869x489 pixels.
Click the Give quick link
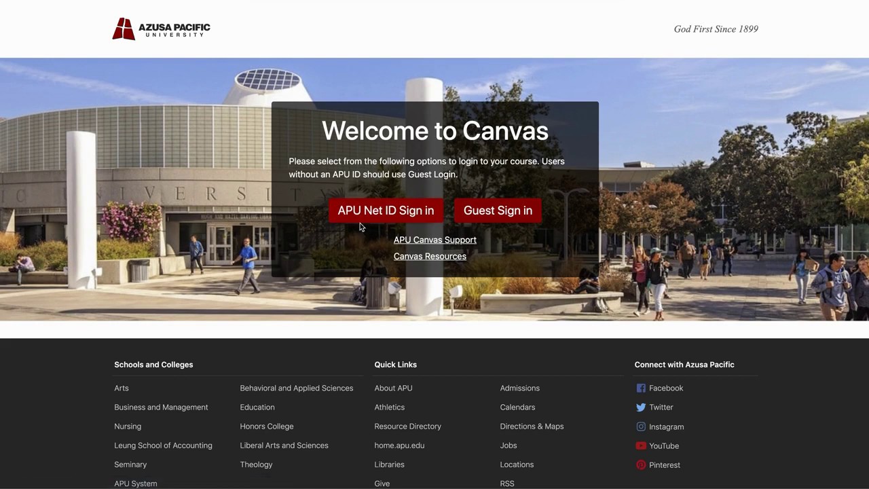click(x=382, y=484)
